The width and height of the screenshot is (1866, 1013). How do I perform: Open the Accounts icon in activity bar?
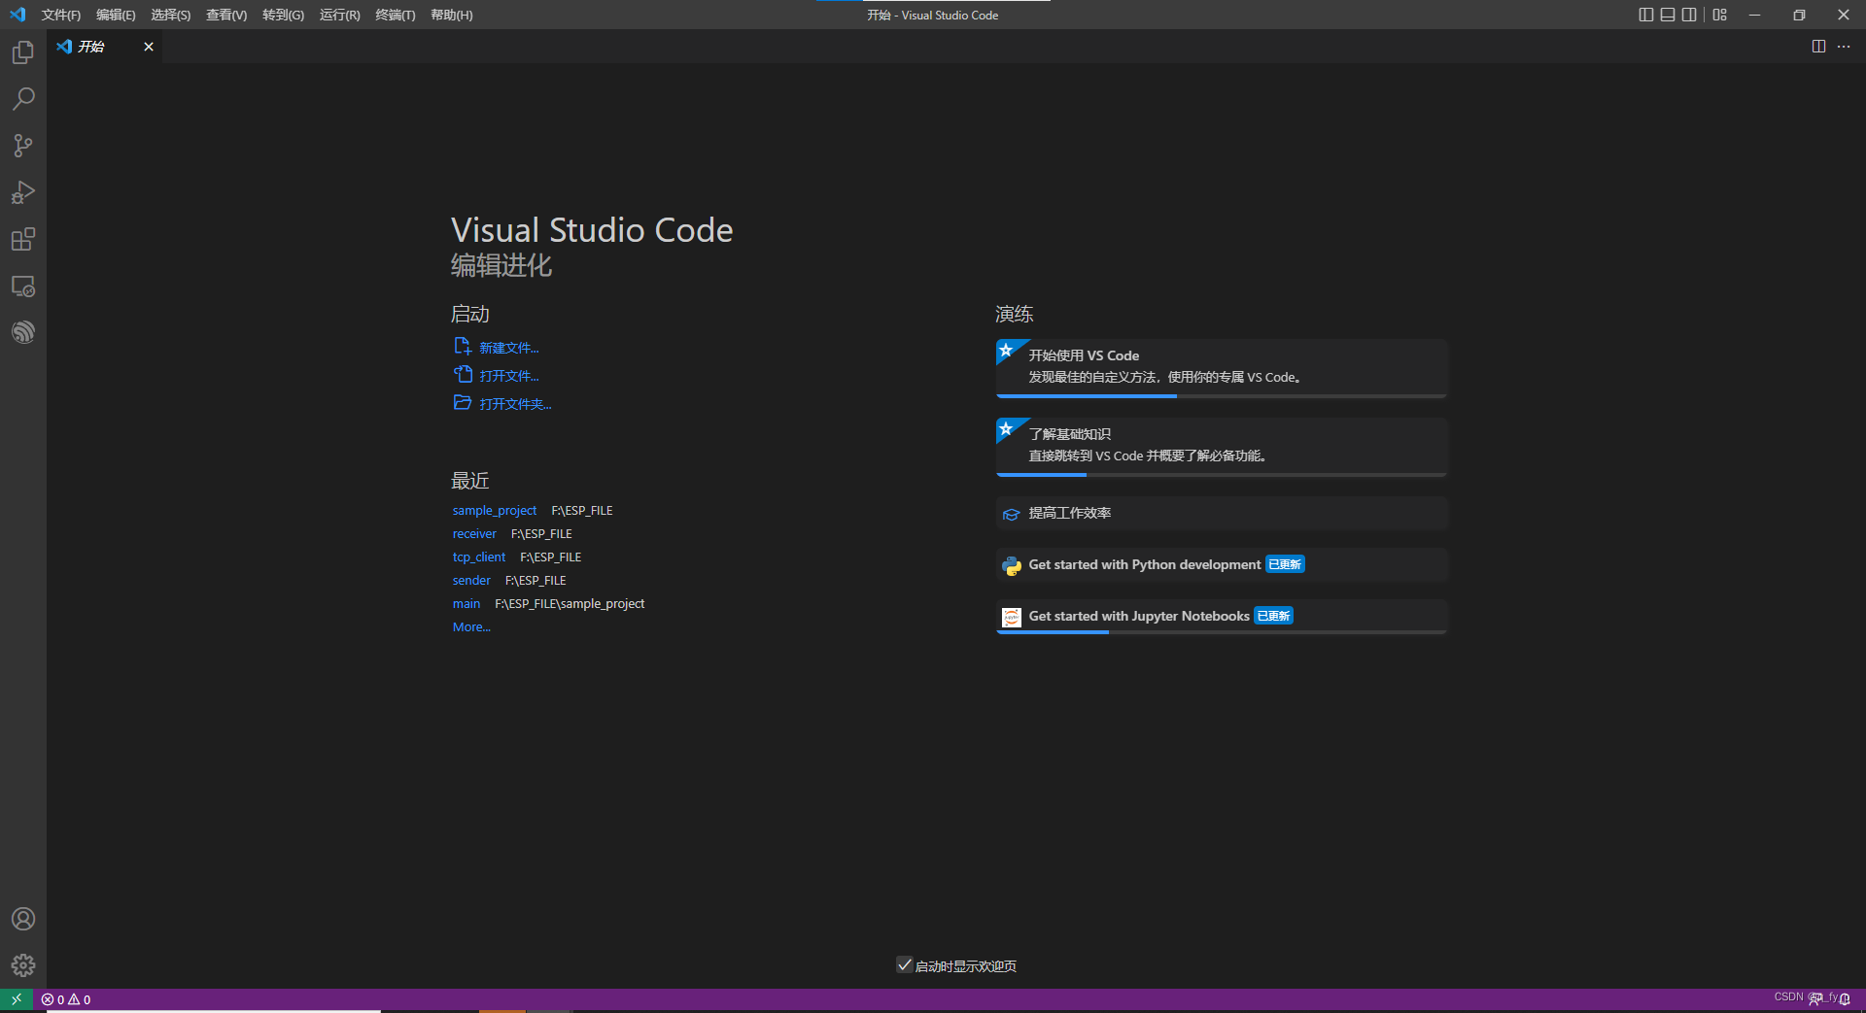tap(23, 919)
